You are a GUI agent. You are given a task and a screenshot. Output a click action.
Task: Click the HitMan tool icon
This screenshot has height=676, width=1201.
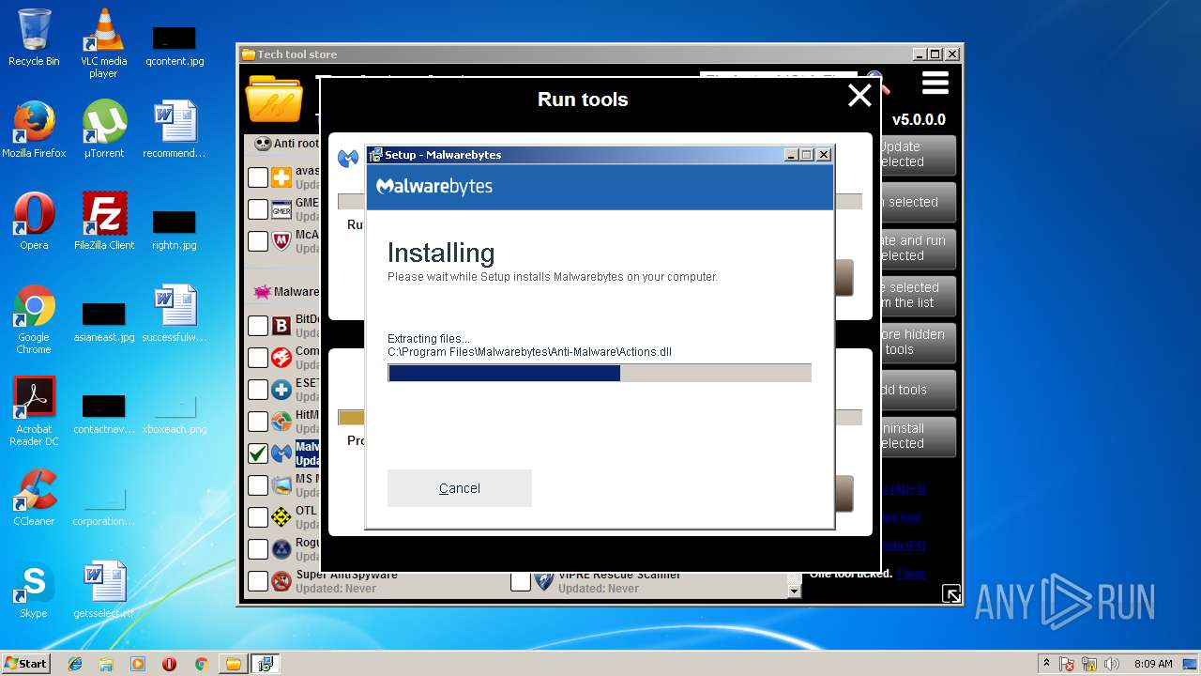click(x=281, y=422)
